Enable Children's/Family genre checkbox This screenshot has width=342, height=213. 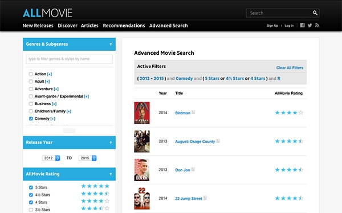pos(31,111)
